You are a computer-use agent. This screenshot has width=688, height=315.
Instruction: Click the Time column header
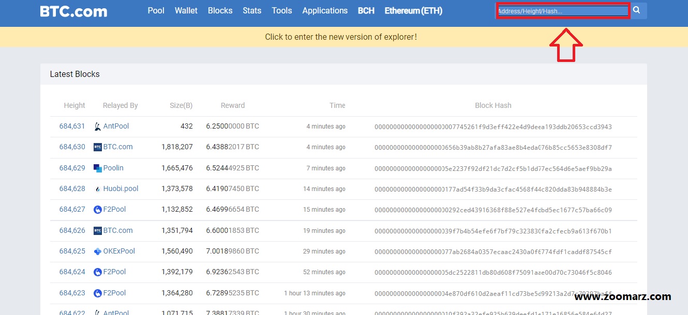tap(337, 105)
